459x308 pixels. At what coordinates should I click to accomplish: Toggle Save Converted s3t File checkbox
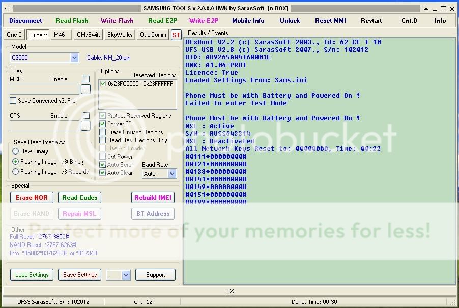[13, 101]
